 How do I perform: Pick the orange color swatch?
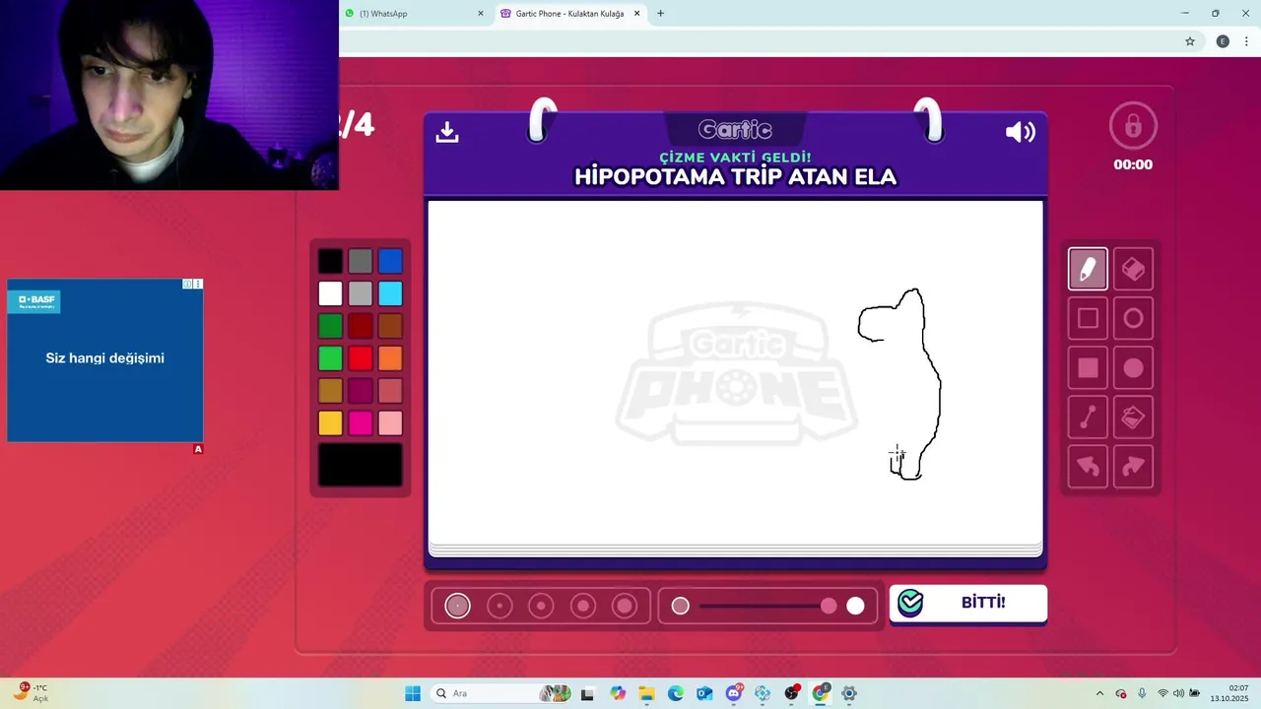click(x=390, y=358)
